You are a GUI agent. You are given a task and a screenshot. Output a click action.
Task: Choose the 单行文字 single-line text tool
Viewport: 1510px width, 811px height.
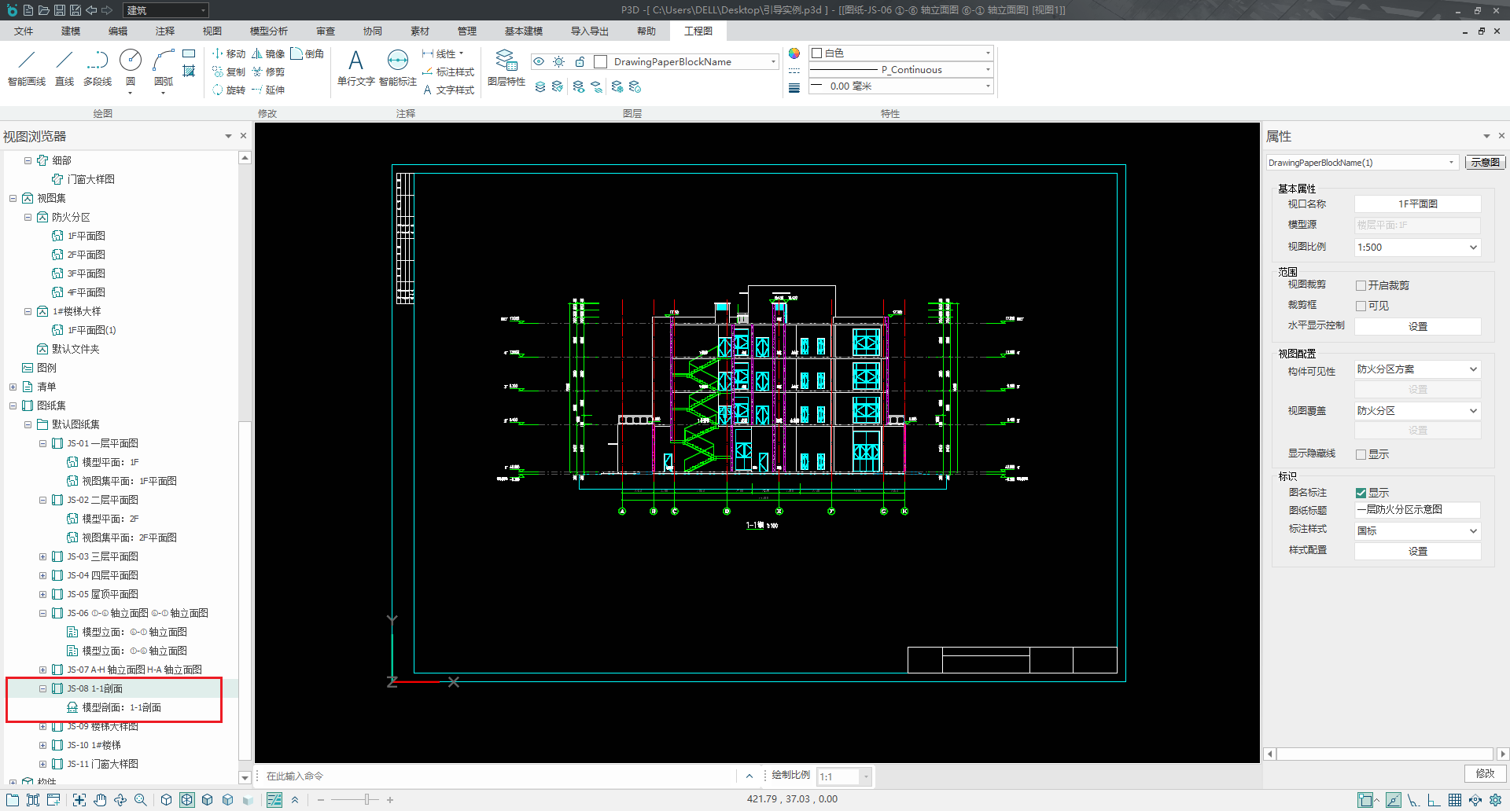pyautogui.click(x=355, y=68)
